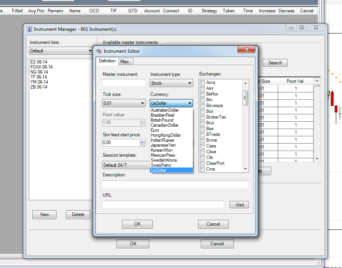The height and width of the screenshot is (268, 342).
Task: Tick the ClearPort exchange checkbox
Action: click(x=202, y=164)
